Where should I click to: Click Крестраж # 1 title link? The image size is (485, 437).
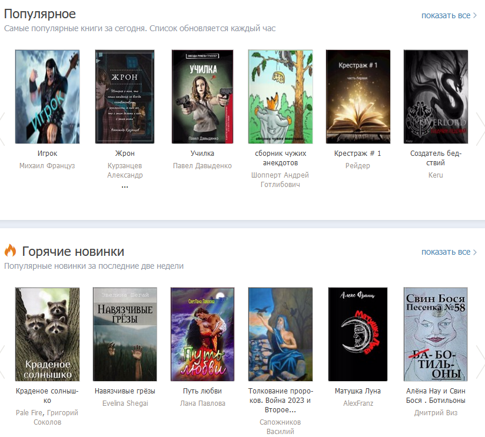click(x=357, y=154)
